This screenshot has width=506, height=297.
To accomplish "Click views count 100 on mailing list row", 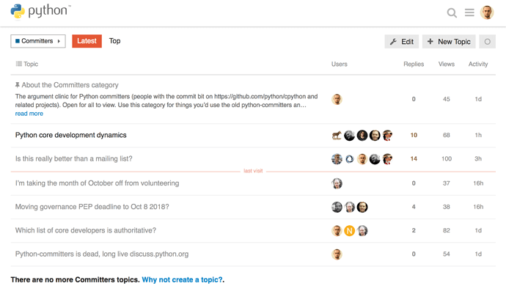I will 447,158.
